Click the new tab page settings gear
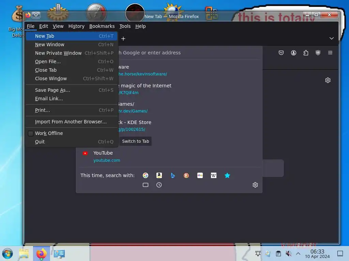This screenshot has width=349, height=261. click(328, 80)
